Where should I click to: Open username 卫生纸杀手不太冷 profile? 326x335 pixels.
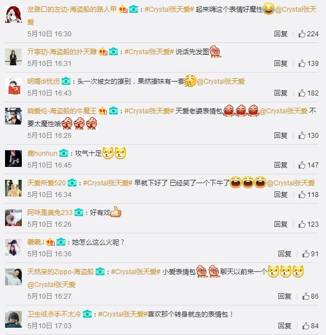tap(54, 314)
